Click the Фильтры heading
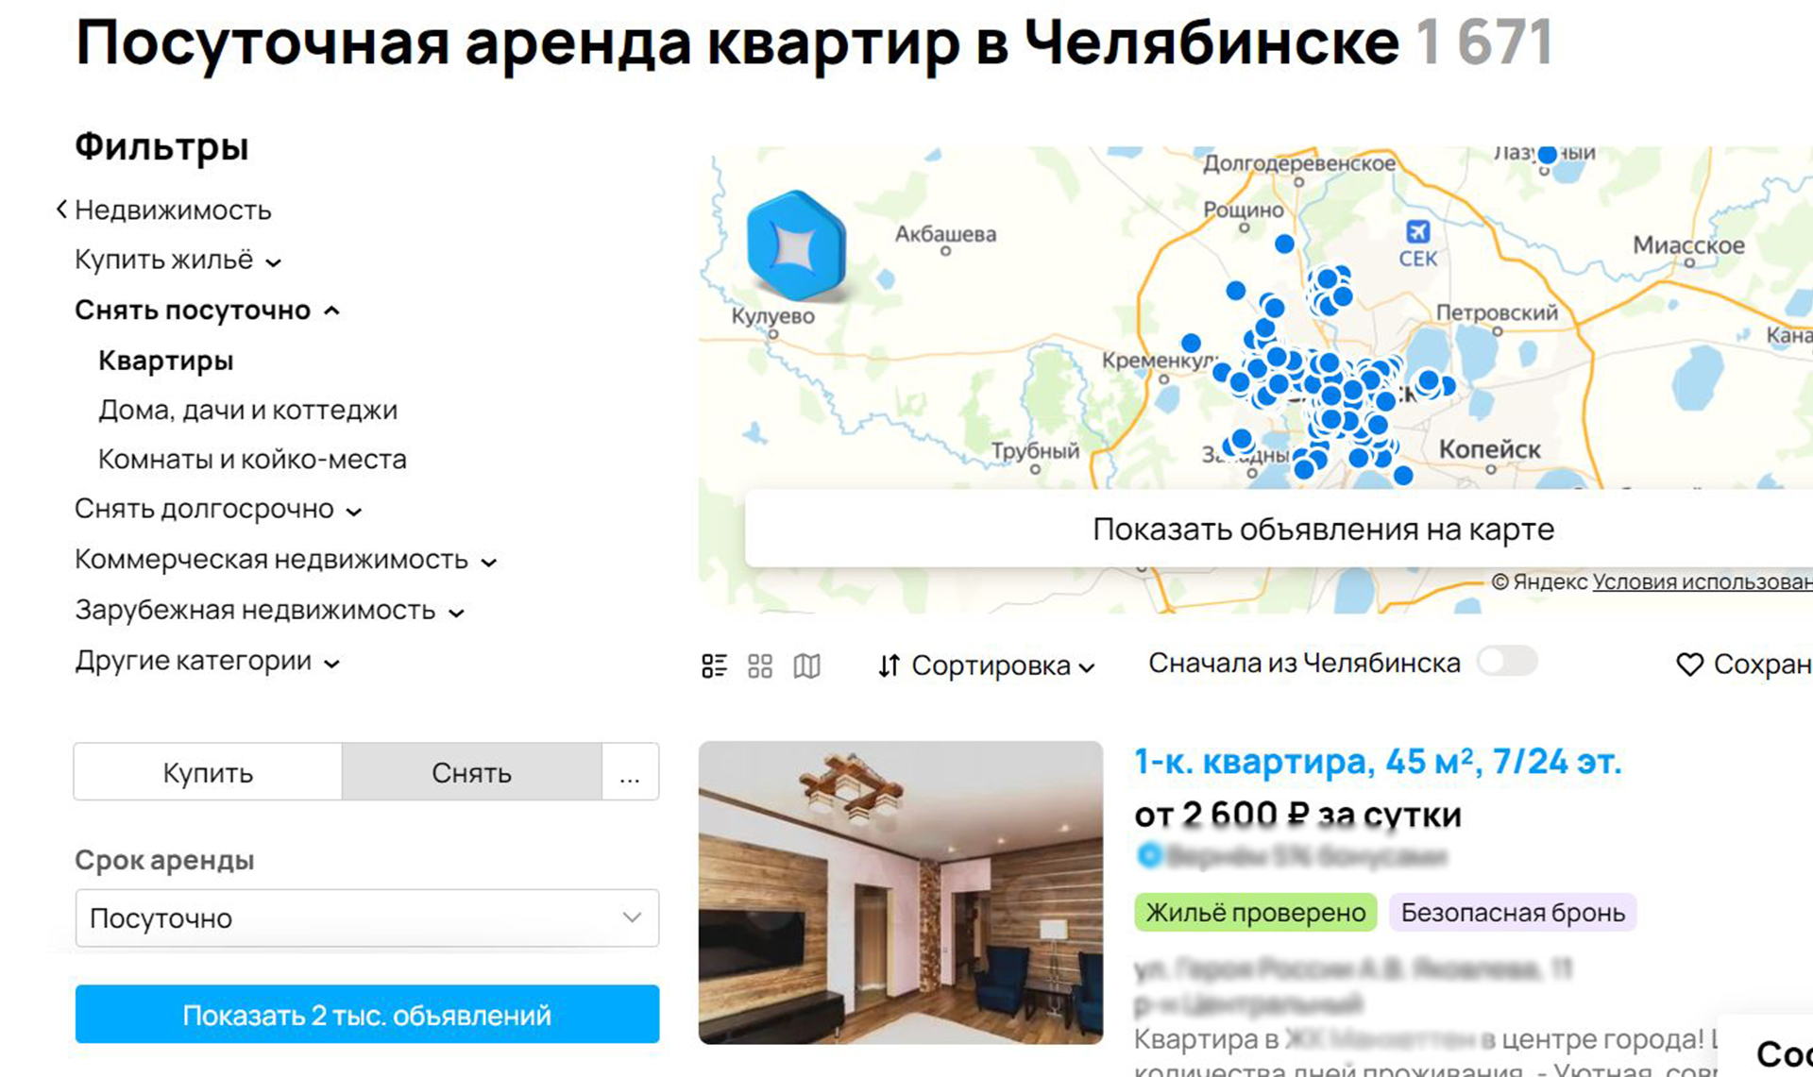This screenshot has height=1077, width=1813. [x=161, y=146]
